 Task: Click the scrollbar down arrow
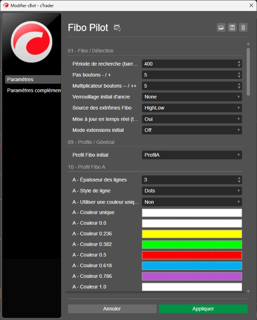[248, 292]
